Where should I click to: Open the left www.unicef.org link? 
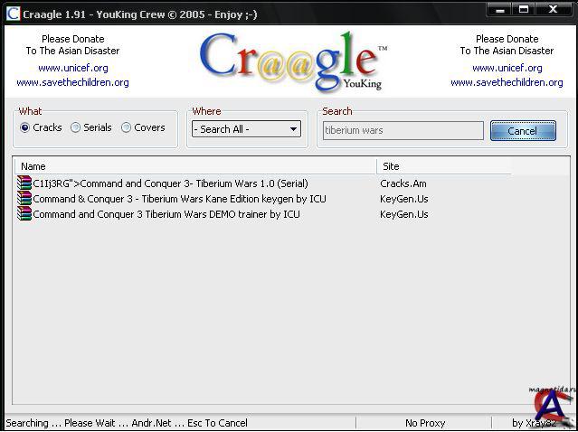point(72,68)
